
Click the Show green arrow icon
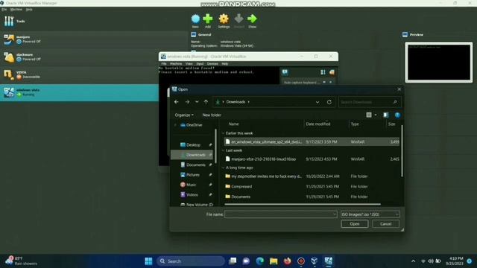(252, 19)
